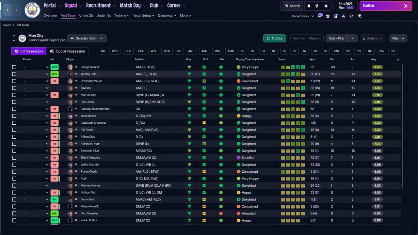Click the bookmark flag icon next to Search

pos(309,6)
